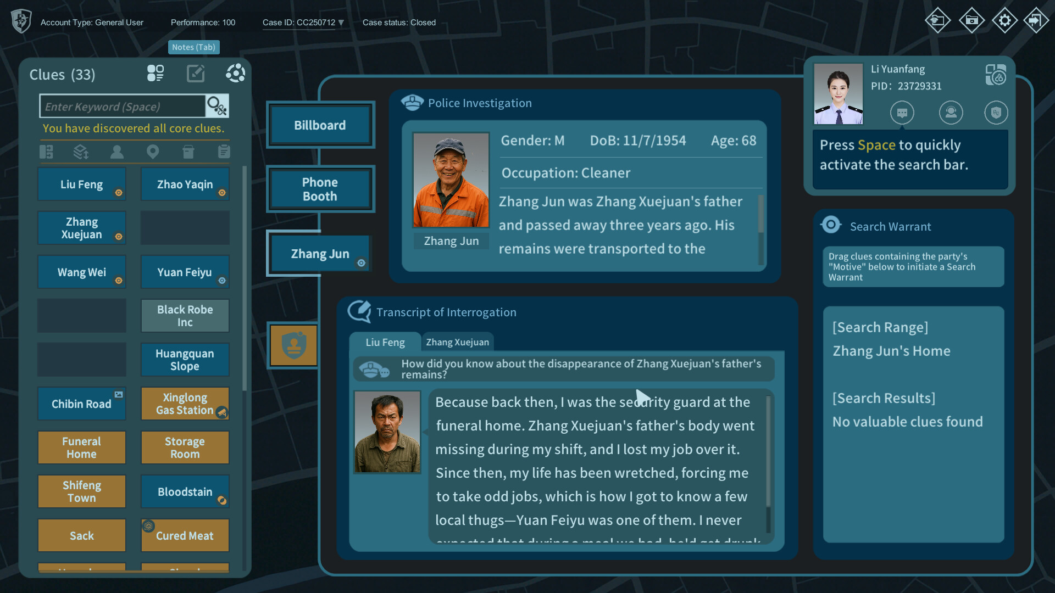Open the Notes editor pencil icon
1055x593 pixels.
pos(196,73)
